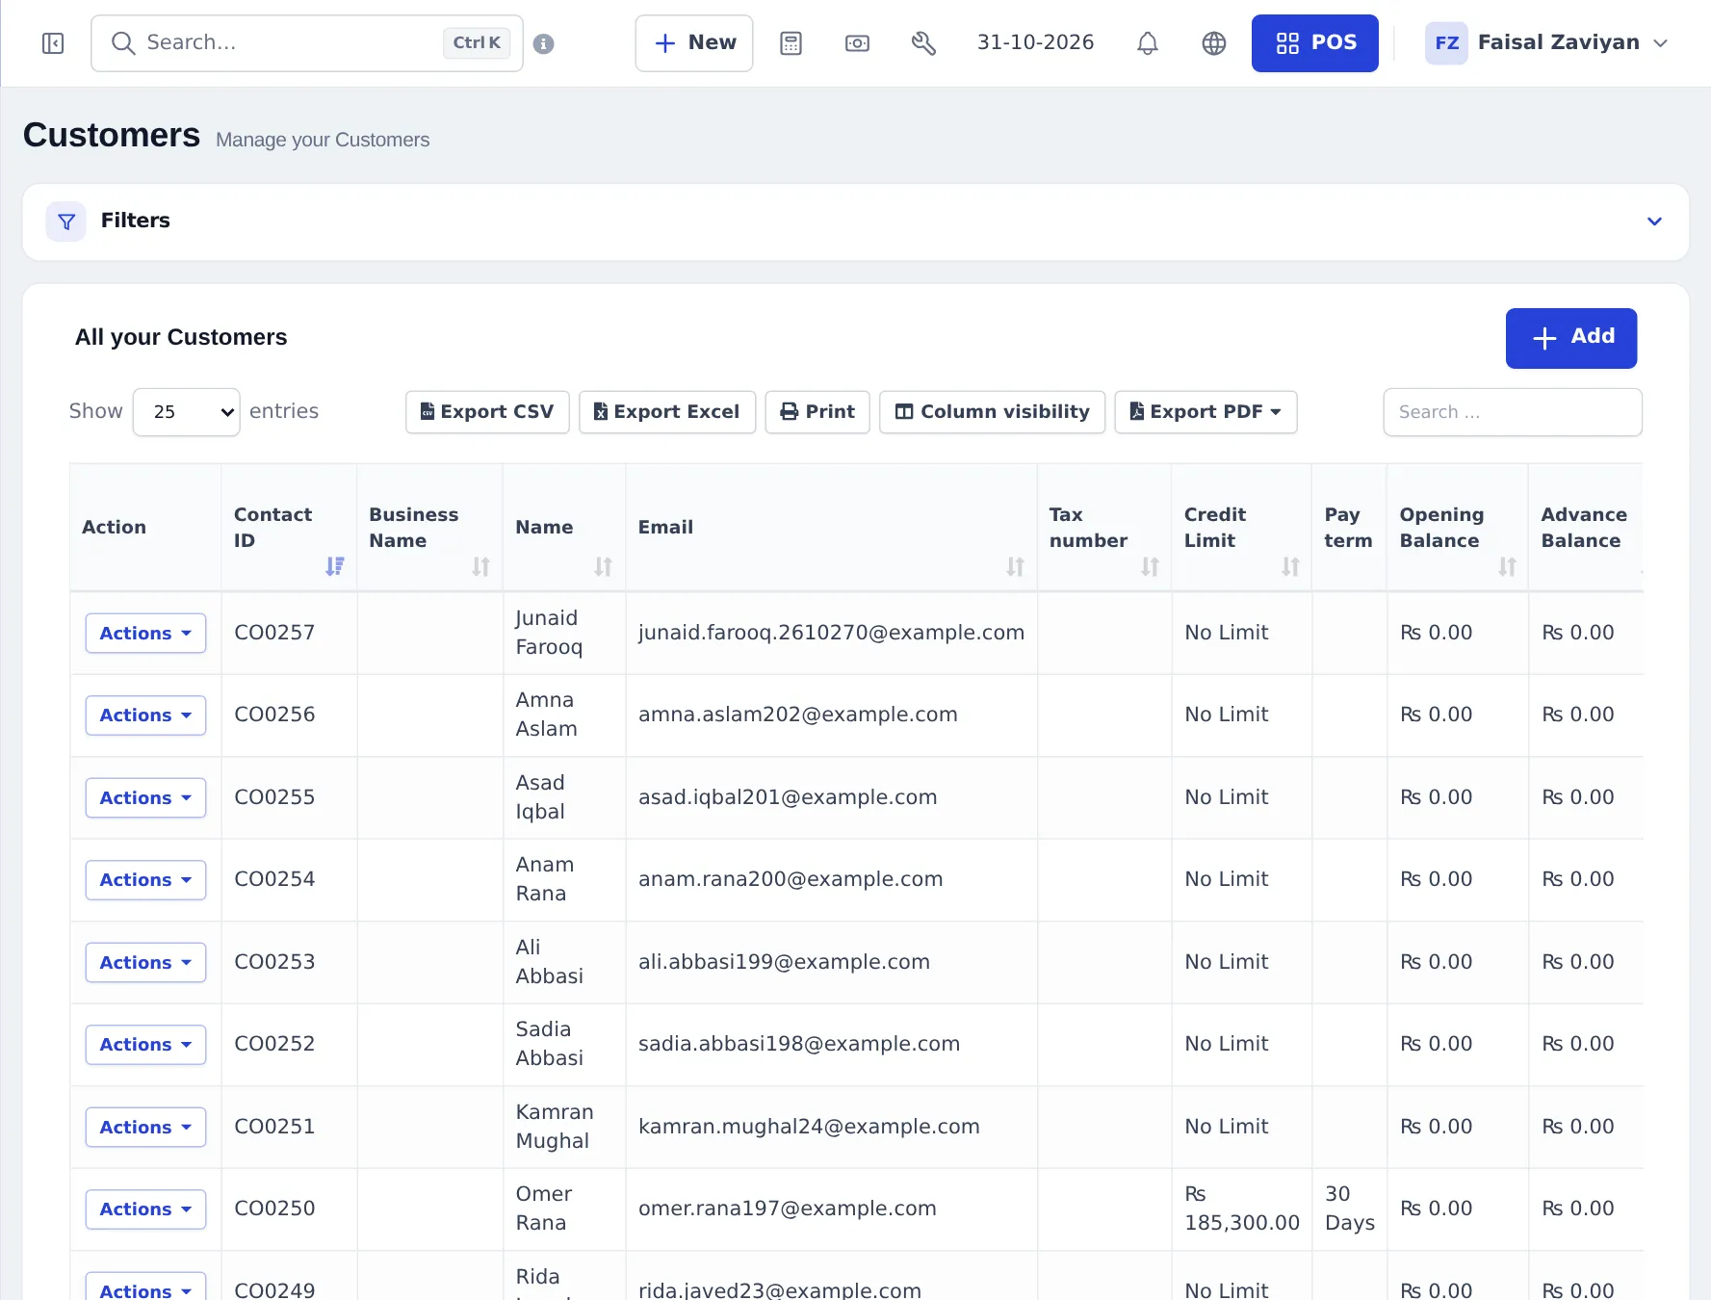This screenshot has height=1300, width=1711.
Task: Focus the table Search input
Action: [1513, 412]
